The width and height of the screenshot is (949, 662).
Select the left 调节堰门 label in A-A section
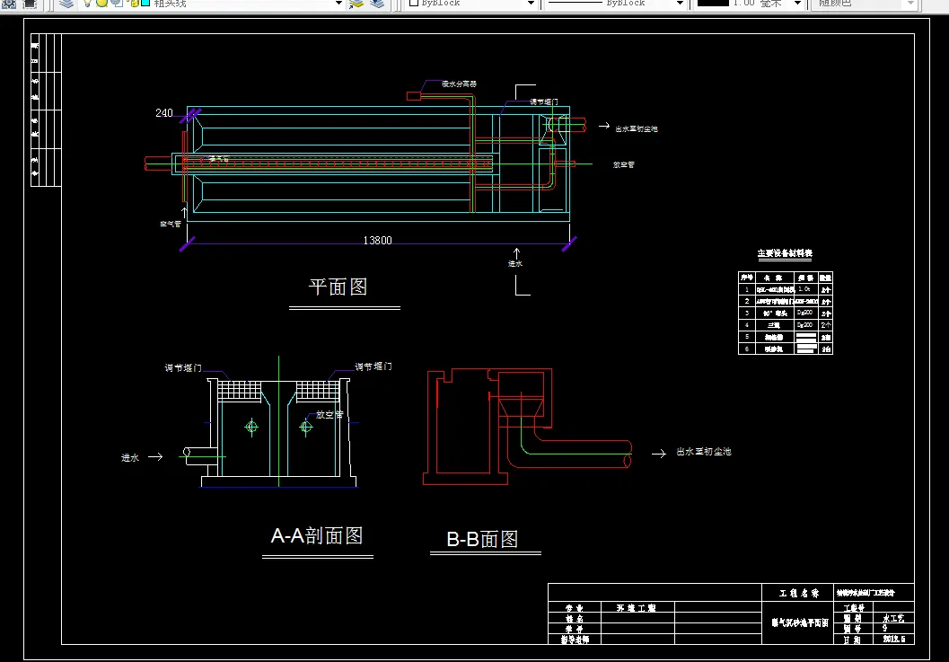[x=183, y=367]
